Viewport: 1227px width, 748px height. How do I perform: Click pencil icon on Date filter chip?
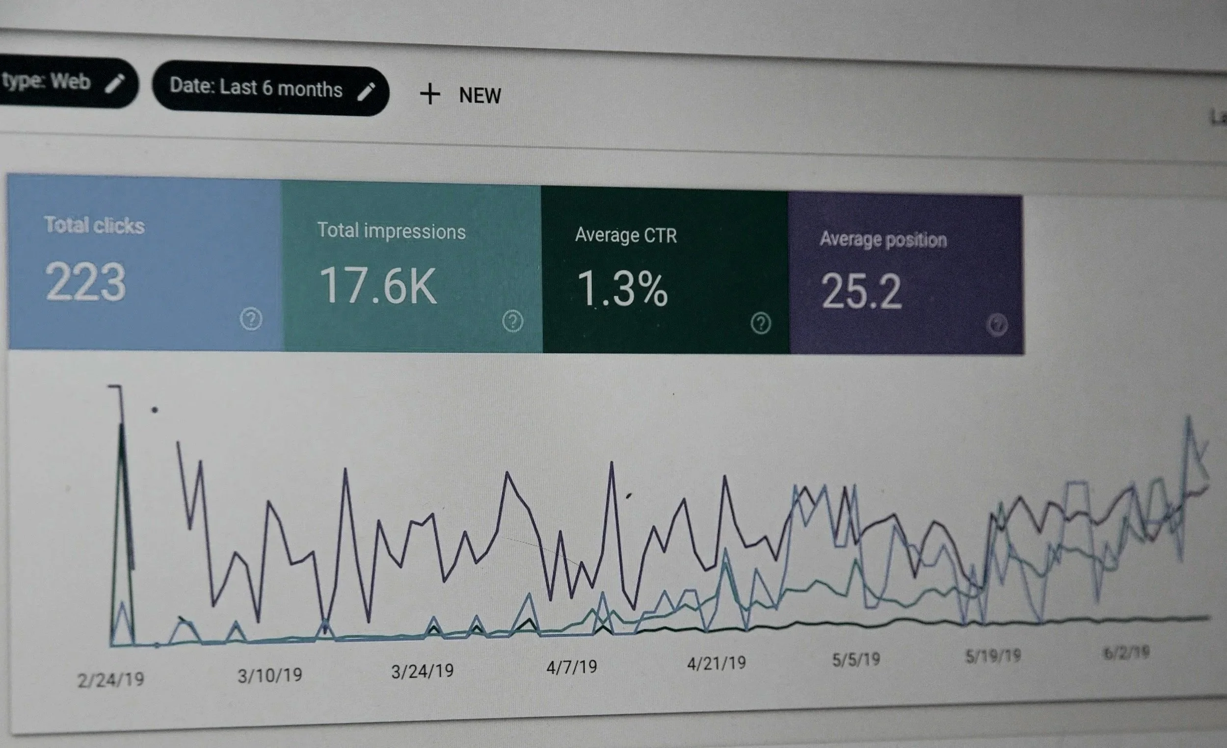point(366,92)
